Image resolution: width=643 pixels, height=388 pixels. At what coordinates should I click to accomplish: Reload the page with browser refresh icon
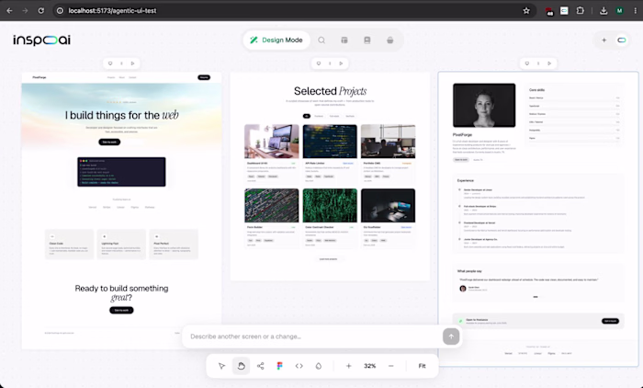pos(41,11)
